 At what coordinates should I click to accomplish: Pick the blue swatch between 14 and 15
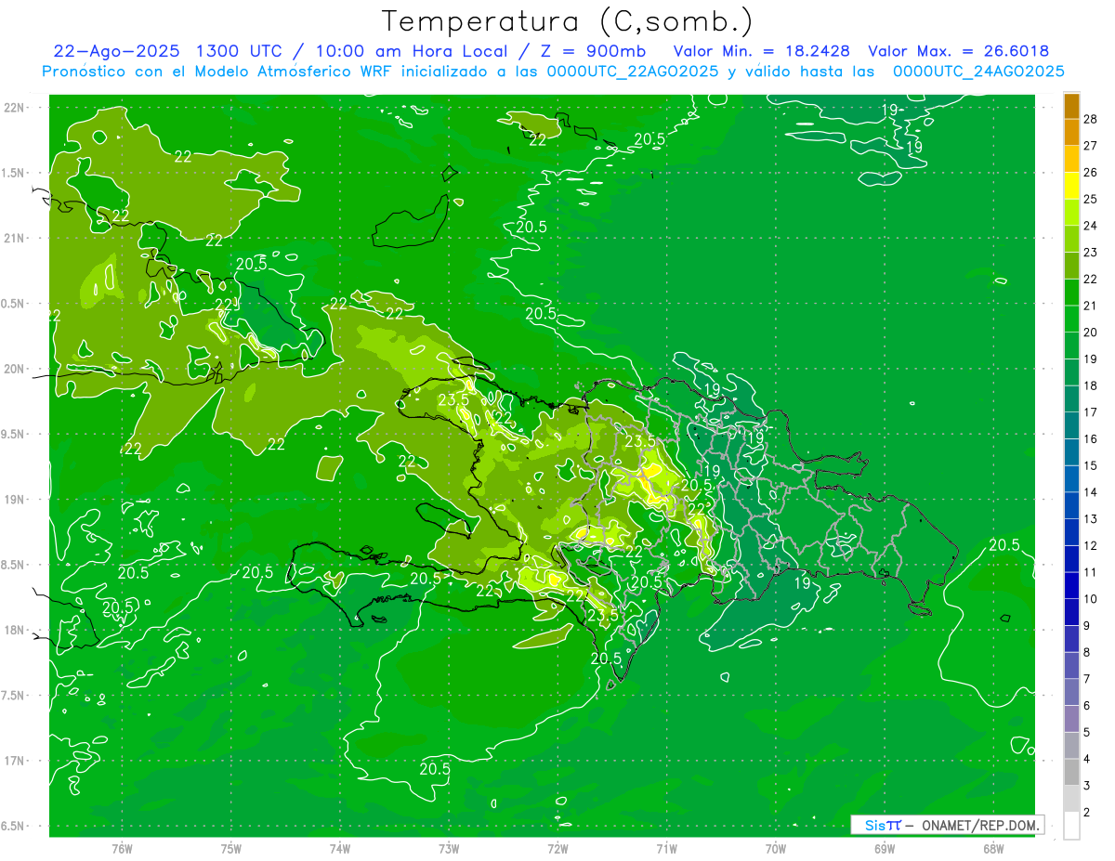pyautogui.click(x=1071, y=479)
